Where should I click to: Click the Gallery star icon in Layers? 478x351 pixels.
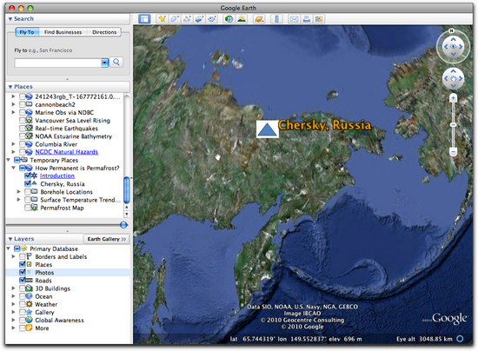coord(29,312)
